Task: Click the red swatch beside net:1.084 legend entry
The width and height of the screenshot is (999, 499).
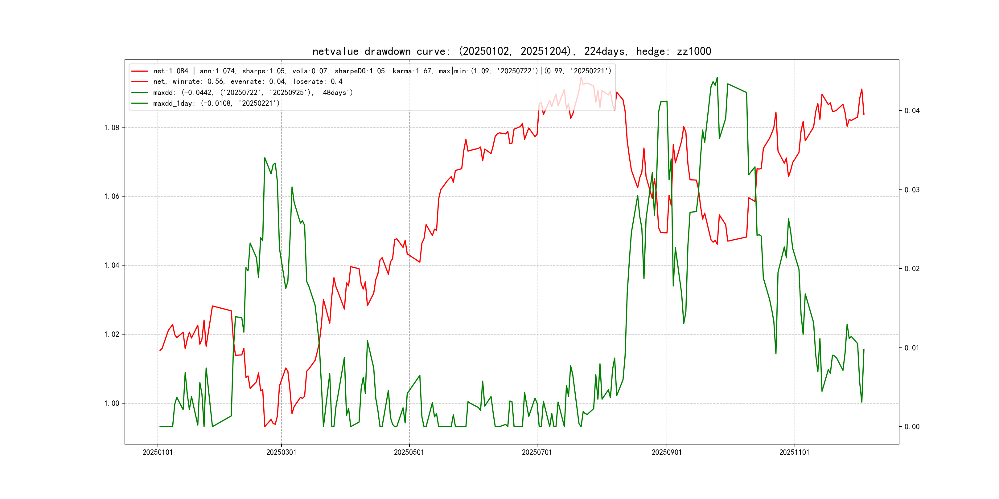Action: coord(140,71)
